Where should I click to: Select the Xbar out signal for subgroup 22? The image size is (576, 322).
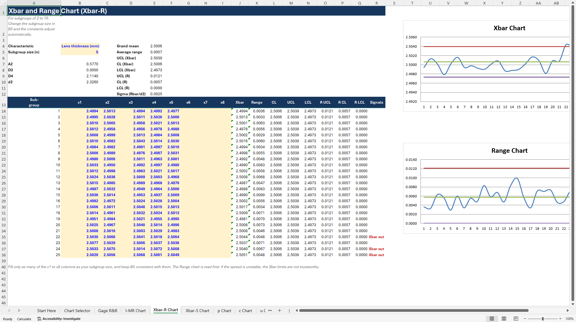point(376,237)
